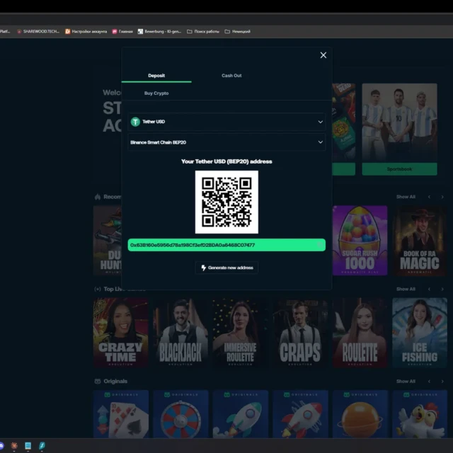Open the Roulette live game
This screenshot has width=453, height=453.
pos(360,333)
